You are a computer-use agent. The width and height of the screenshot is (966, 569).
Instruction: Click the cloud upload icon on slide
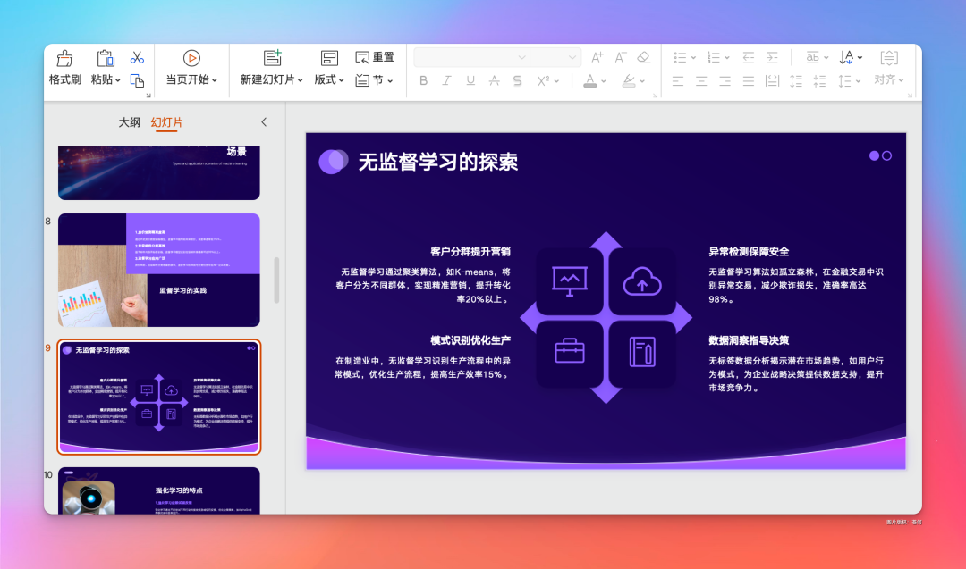[x=642, y=281]
